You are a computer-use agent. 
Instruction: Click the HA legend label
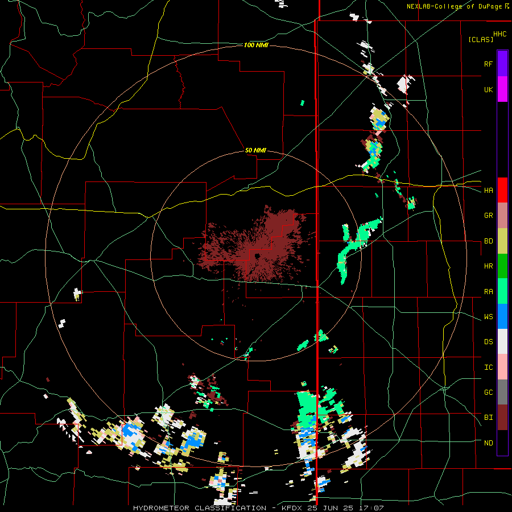488,190
